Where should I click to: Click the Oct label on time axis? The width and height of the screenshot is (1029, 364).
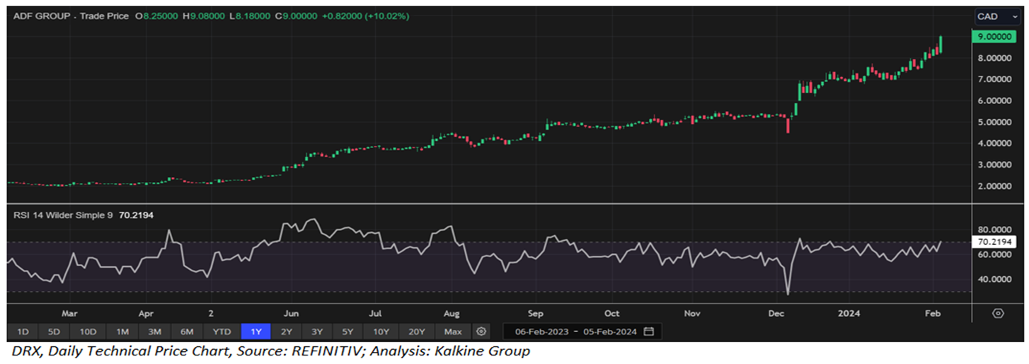tap(612, 313)
